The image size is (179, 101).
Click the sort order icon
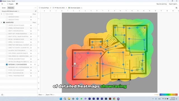pos(36,11)
